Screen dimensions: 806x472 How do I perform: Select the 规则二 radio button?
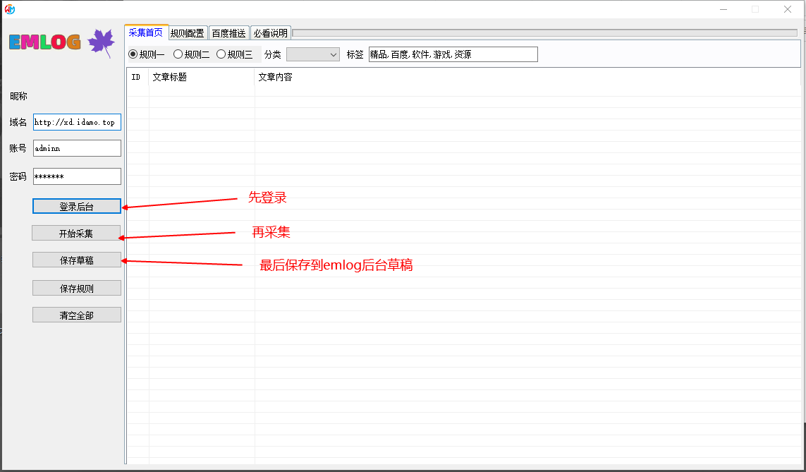click(191, 54)
